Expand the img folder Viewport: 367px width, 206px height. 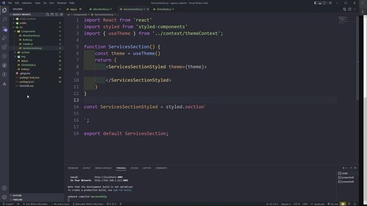pyautogui.click(x=36, y=57)
